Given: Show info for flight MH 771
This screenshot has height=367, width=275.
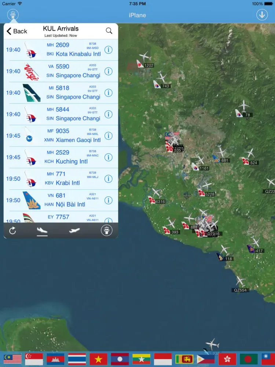Looking at the screenshot, I should tap(108, 179).
